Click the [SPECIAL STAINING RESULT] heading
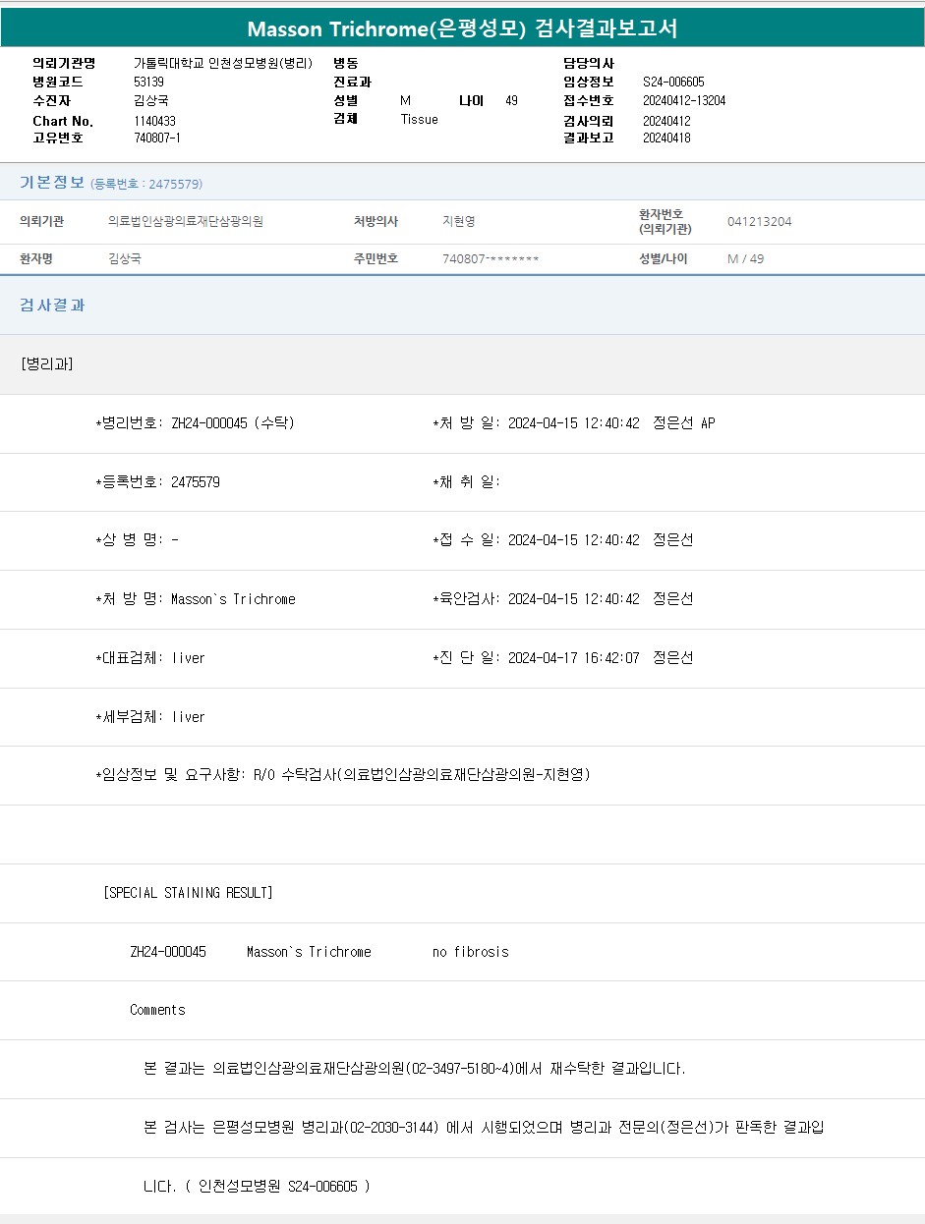The image size is (925, 1224). (188, 893)
